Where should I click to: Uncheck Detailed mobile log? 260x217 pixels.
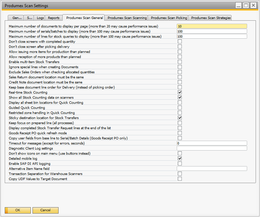point(180,158)
